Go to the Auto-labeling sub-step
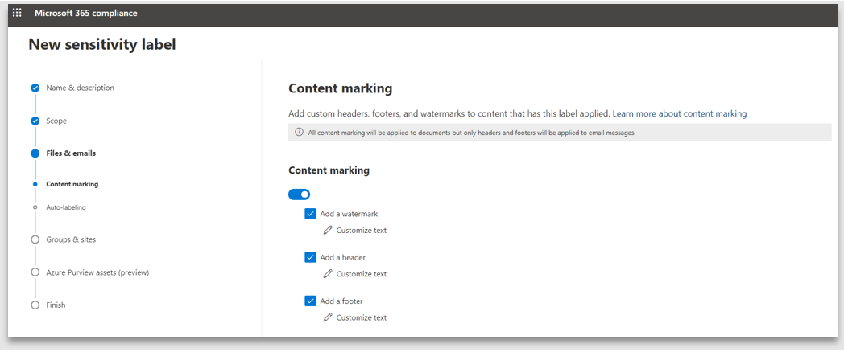This screenshot has width=844, height=352. click(65, 207)
